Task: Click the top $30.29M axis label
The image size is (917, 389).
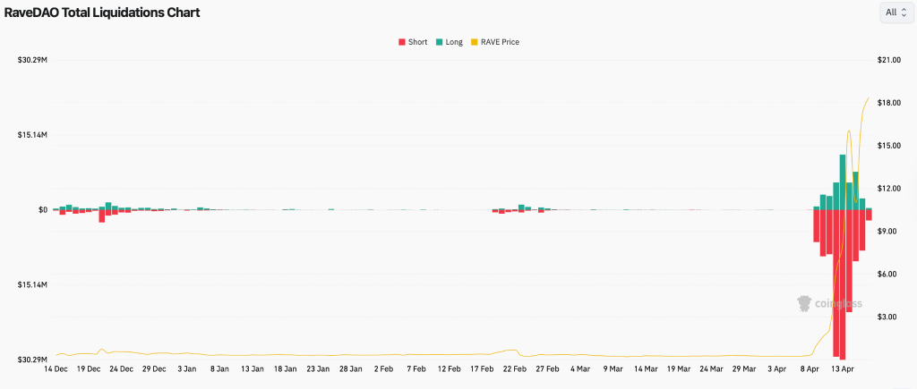Action: [32, 60]
